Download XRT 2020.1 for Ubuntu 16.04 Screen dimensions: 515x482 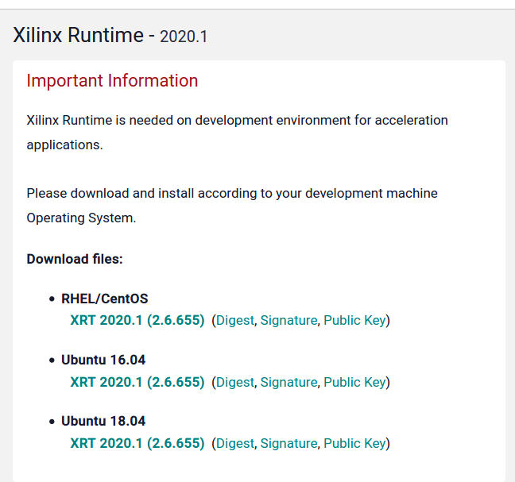137,382
